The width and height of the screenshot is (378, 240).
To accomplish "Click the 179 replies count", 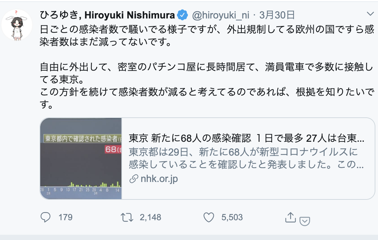I will point(65,217).
